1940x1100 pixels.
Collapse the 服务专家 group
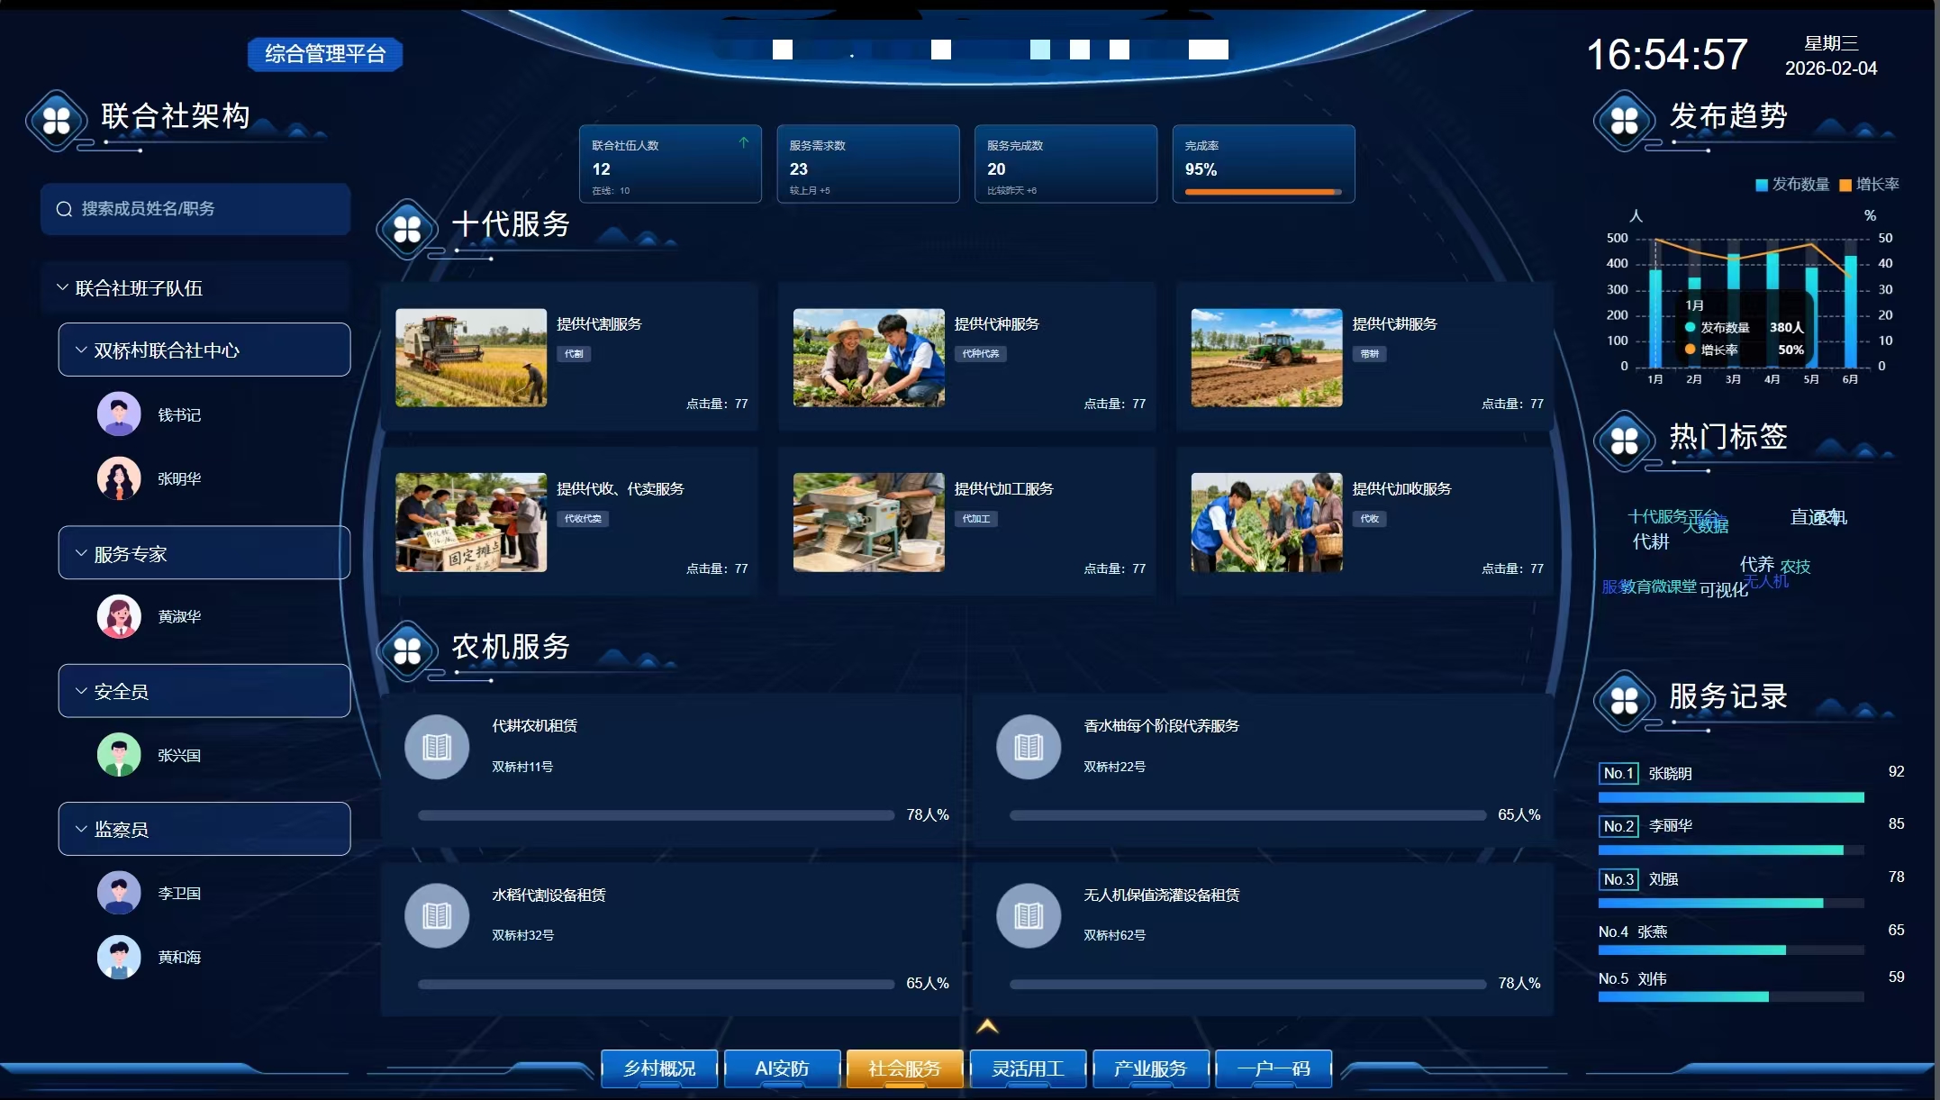click(81, 554)
